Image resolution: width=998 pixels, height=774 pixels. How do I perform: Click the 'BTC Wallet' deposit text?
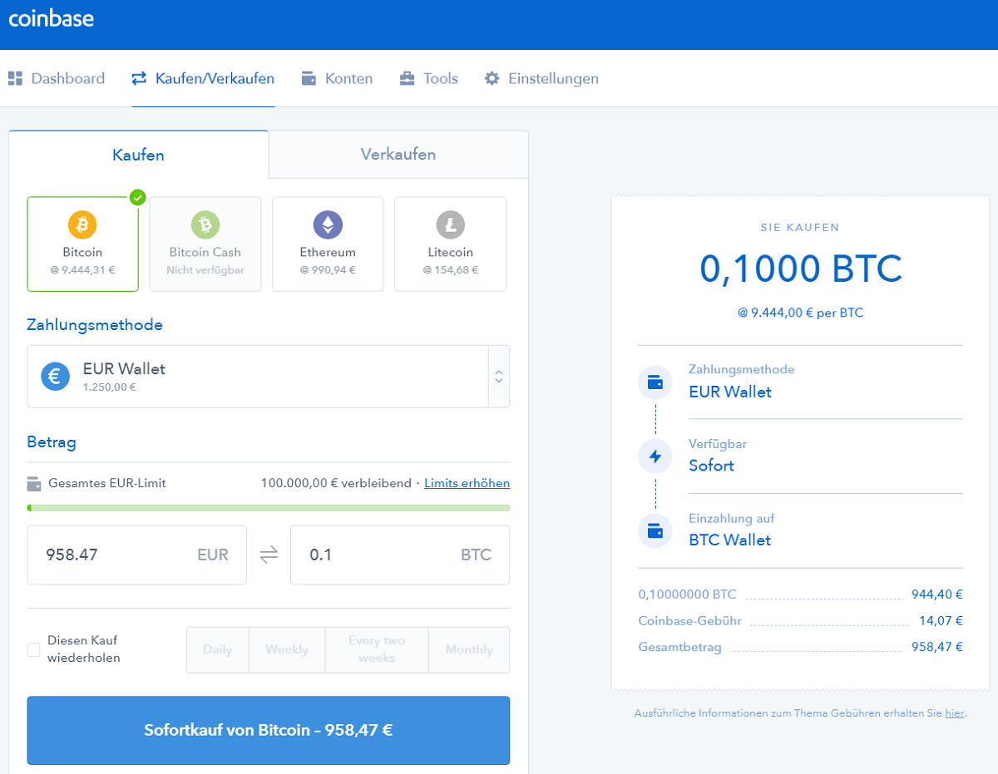coord(730,540)
